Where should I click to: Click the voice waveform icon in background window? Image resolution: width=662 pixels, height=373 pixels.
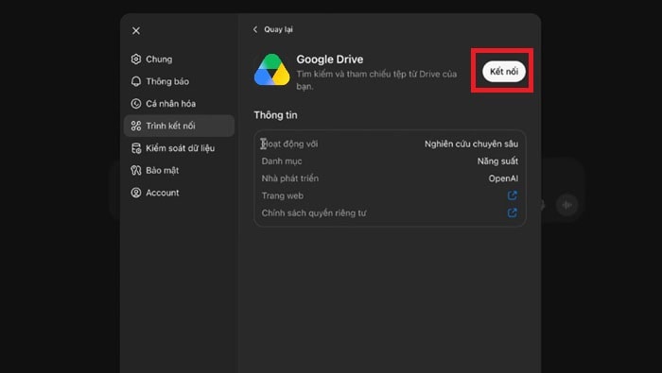(x=566, y=205)
